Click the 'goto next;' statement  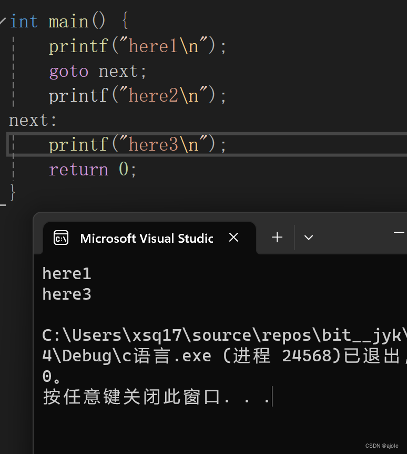[x=98, y=71]
